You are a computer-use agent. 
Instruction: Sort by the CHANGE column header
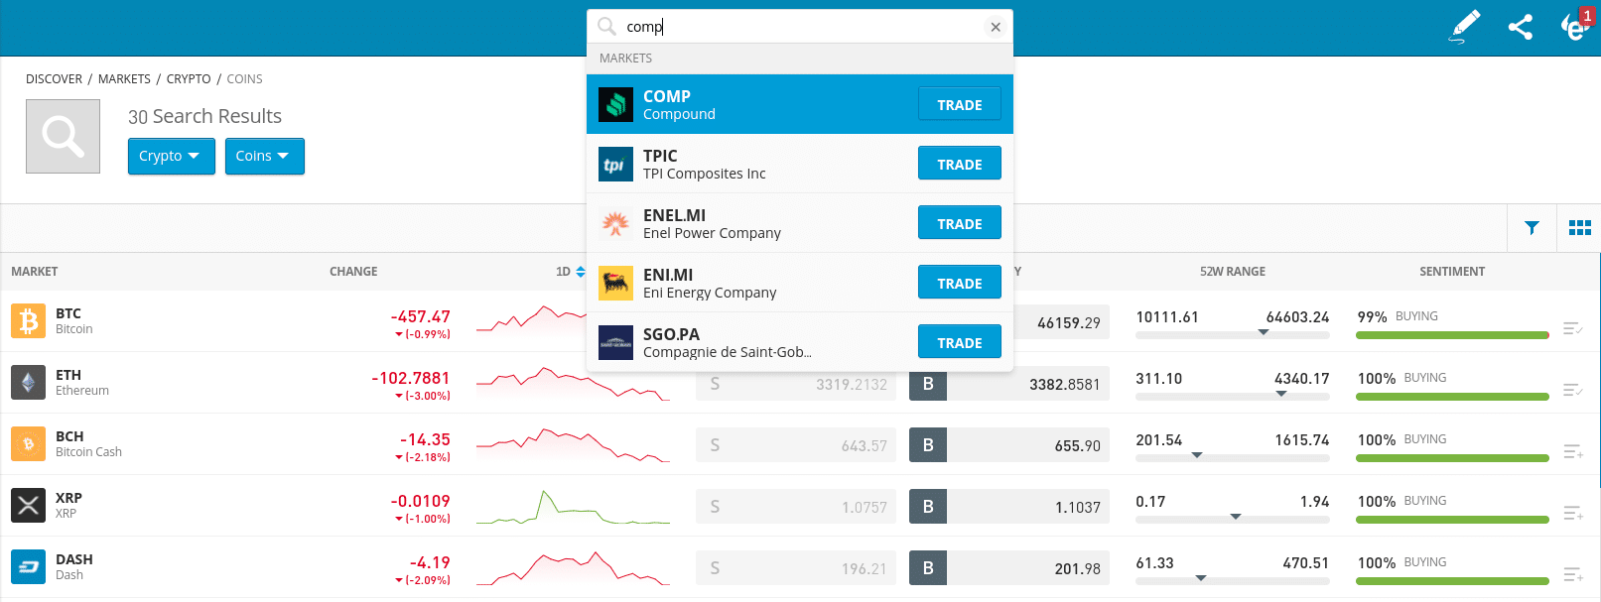[x=353, y=272]
